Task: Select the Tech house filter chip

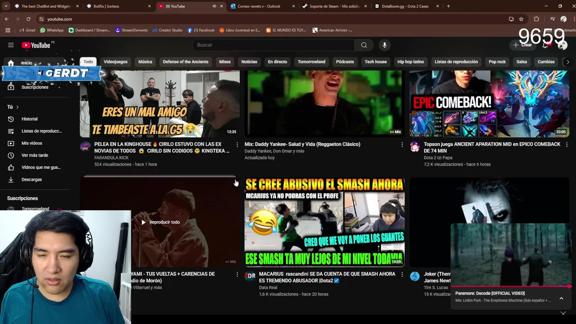Action: (375, 62)
